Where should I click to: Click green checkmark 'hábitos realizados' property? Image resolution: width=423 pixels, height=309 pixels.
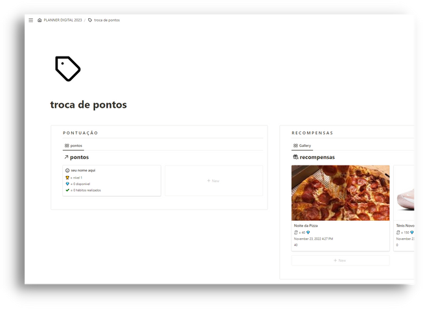pyautogui.click(x=83, y=190)
